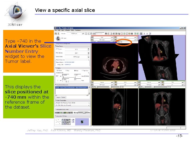Click the yellow color-bar toolbar icon
Viewport: 190px width, 142px height.
[130, 34]
